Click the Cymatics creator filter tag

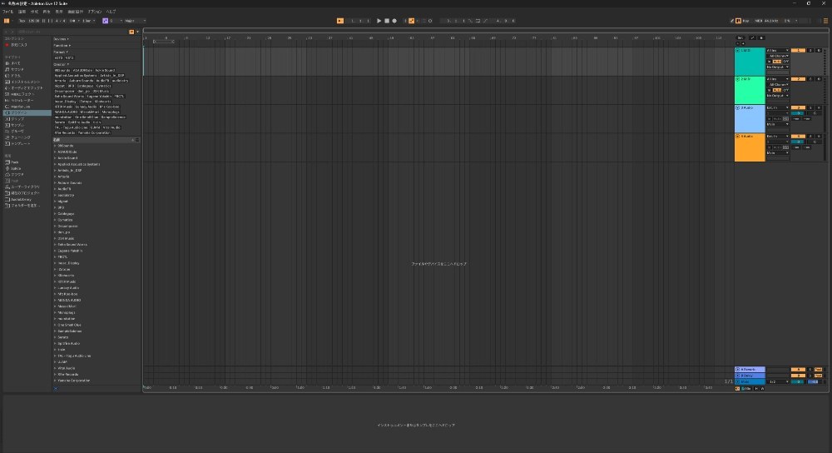(103, 86)
